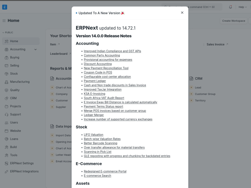The width and height of the screenshot is (251, 188).
Task: Toggle the sidebar hamburger menu icon
Action: tap(4, 21)
